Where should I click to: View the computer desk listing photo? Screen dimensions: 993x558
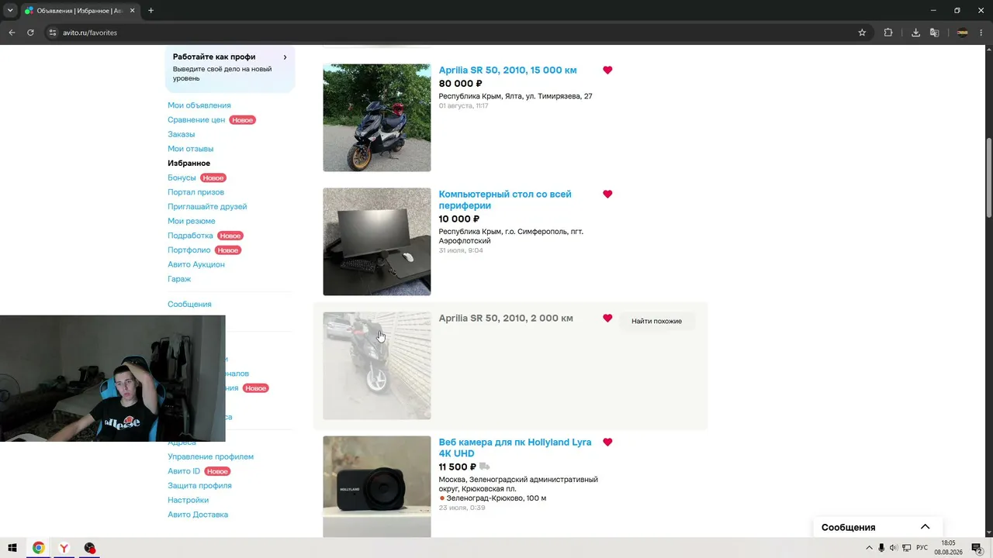377,242
